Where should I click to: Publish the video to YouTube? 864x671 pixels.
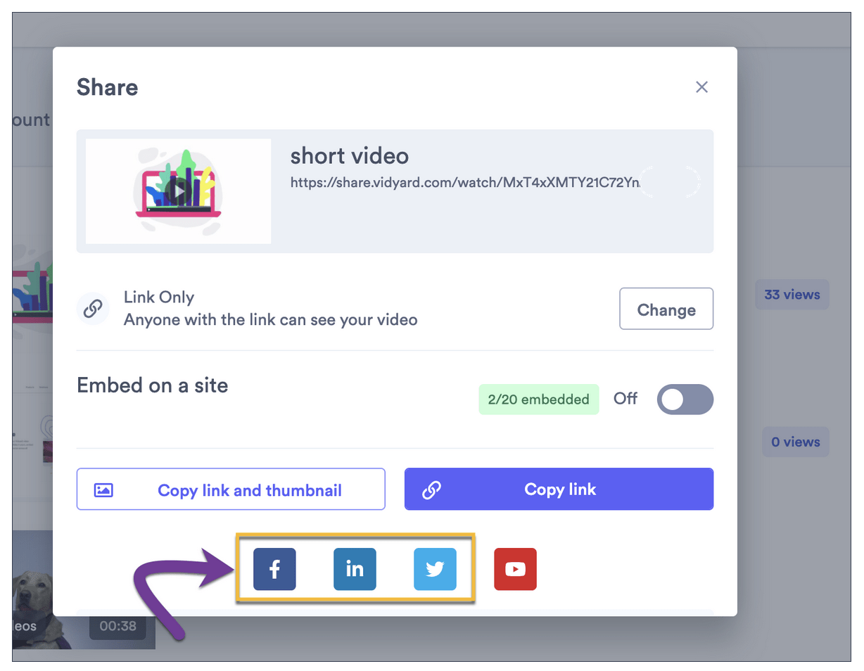point(515,569)
